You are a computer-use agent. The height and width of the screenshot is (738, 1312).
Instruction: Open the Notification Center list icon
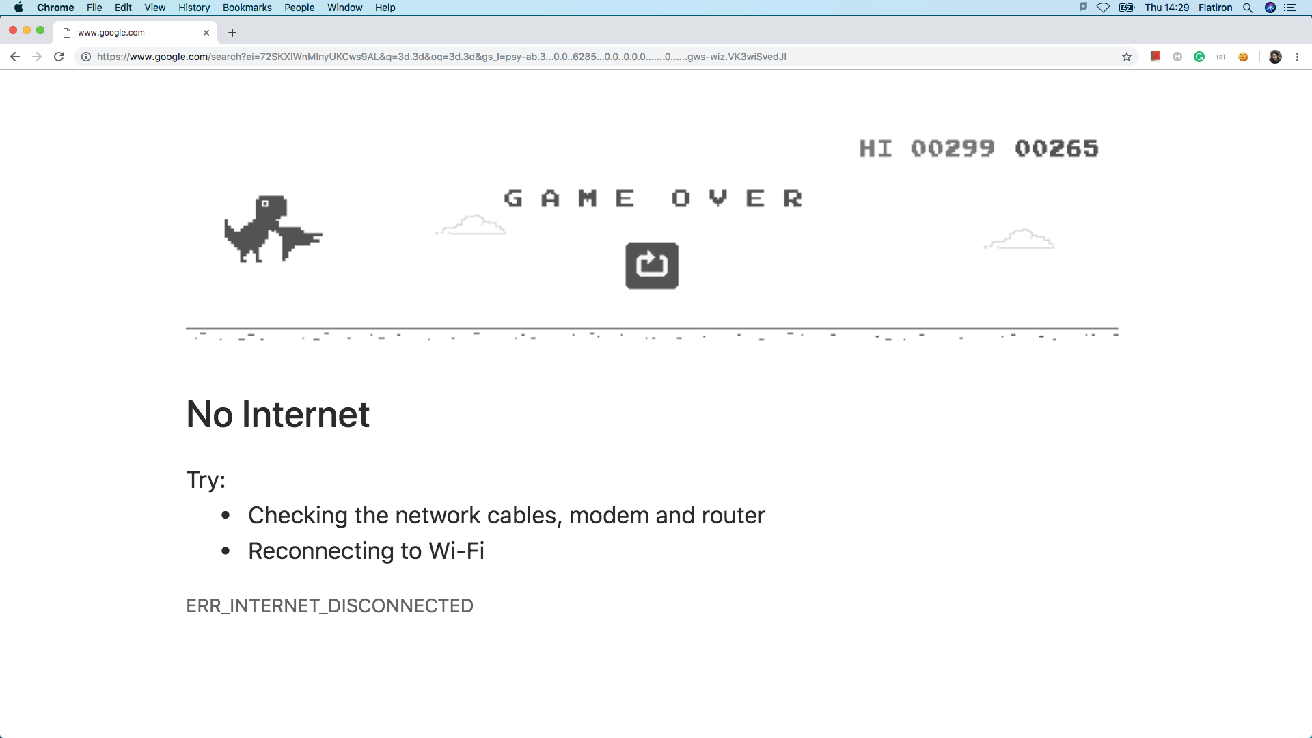pos(1290,8)
